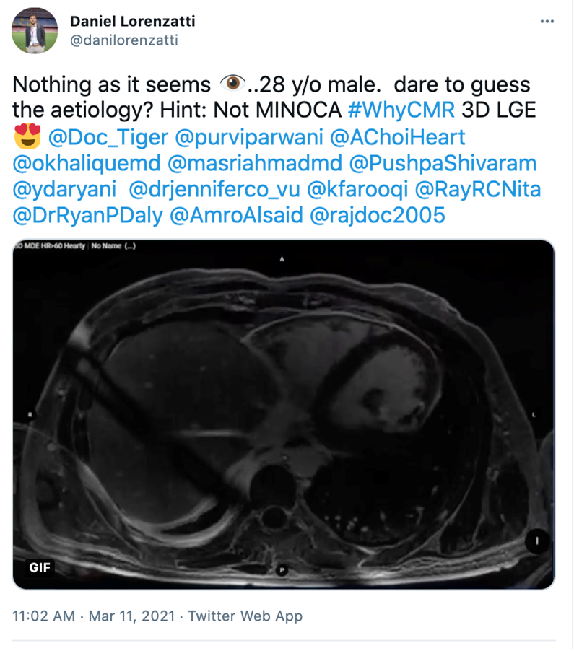Click the @danilorenzatti handle
Viewport: 574px width, 656px height.
pyautogui.click(x=123, y=40)
